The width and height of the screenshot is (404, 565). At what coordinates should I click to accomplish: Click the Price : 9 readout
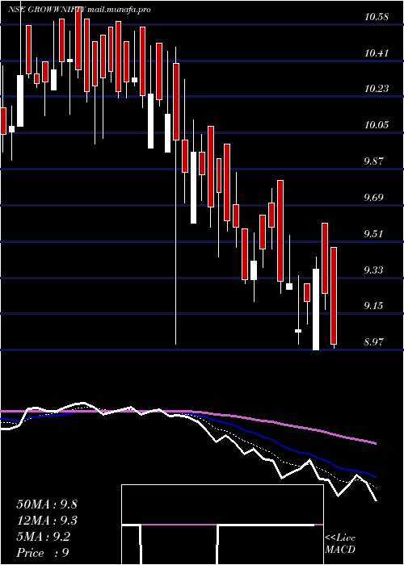tap(43, 553)
